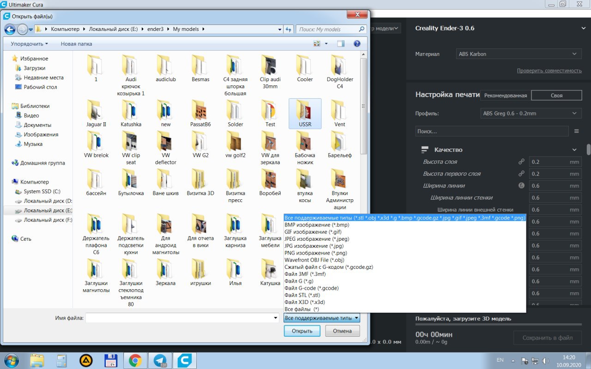Select the игрушки folder
Viewport: 591px width, 369px height.
[x=200, y=272]
